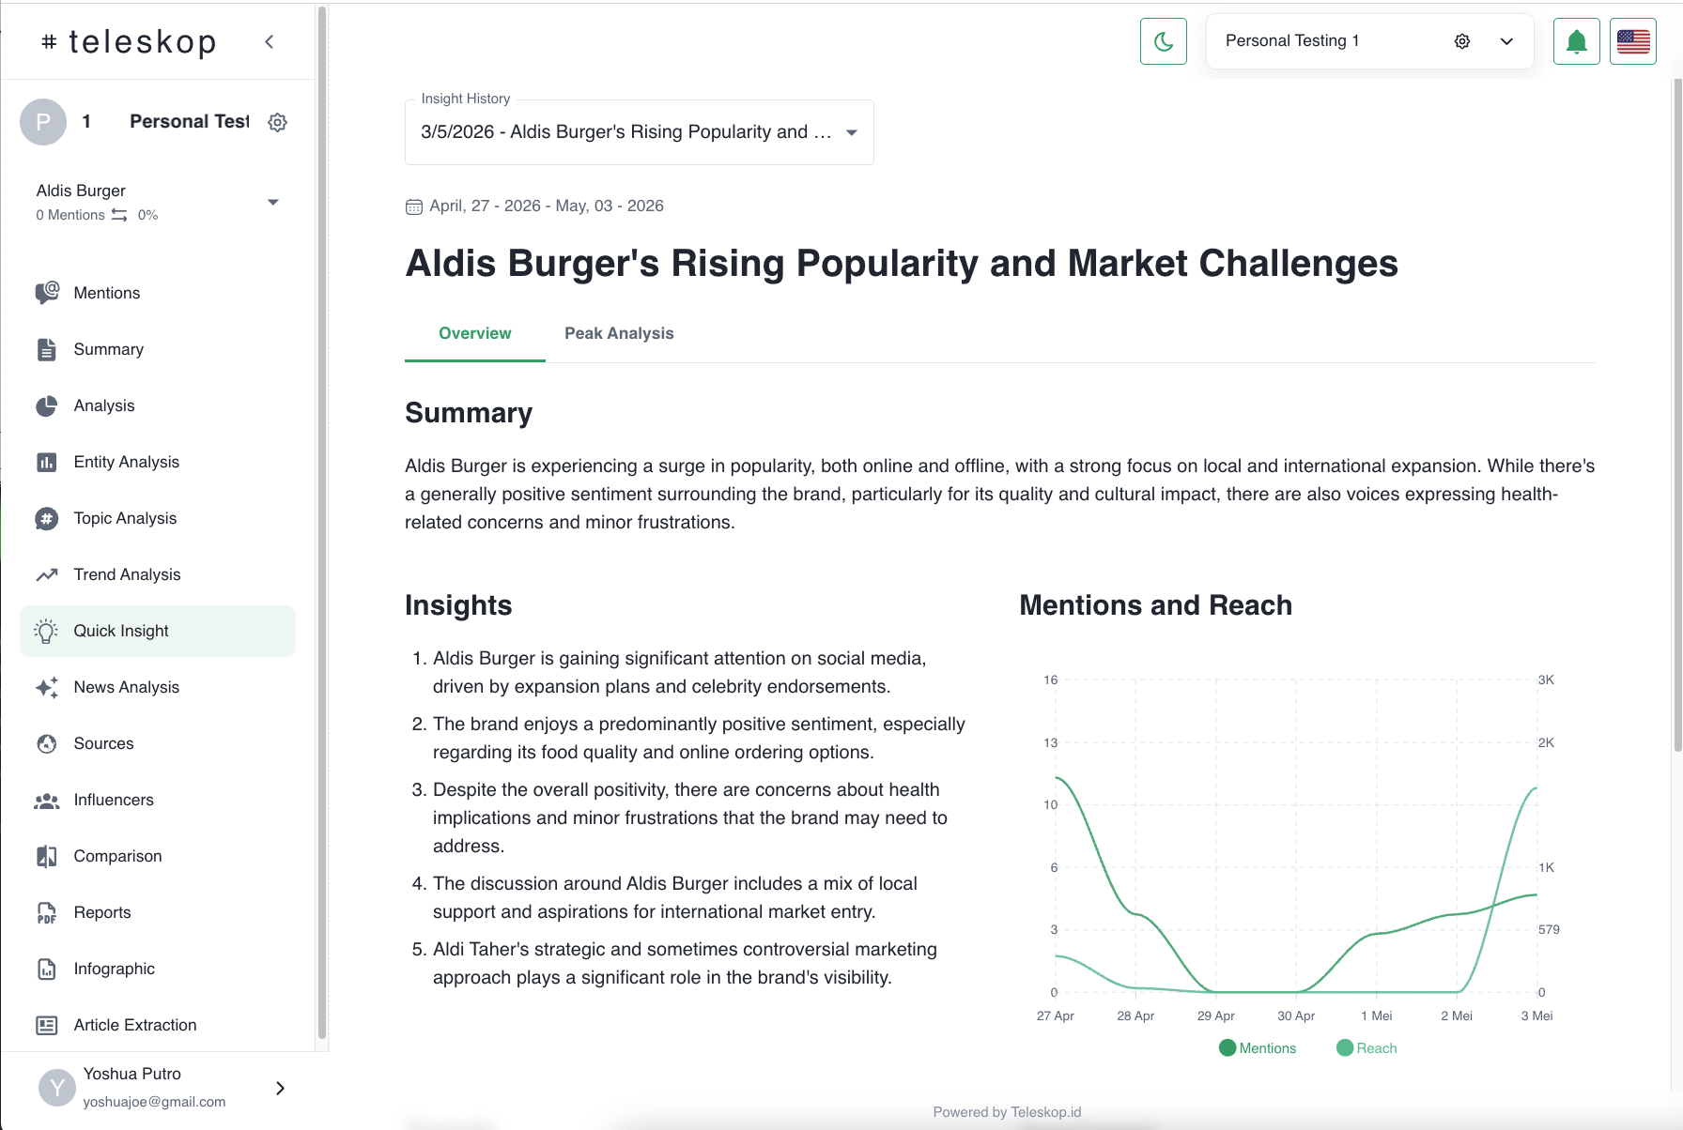Switch to the Peak Analysis tab
Viewport: 1683px width, 1130px height.
pos(619,333)
